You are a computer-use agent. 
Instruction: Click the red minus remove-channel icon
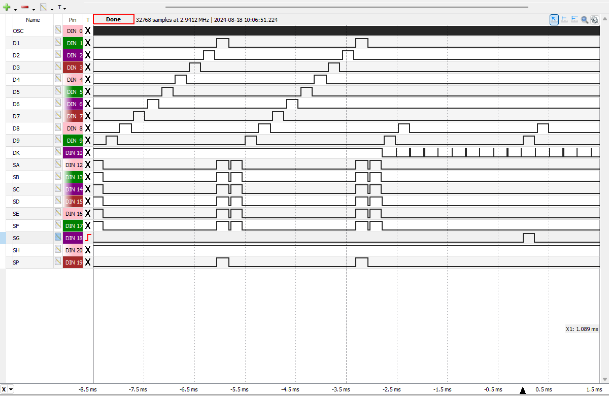coord(24,8)
